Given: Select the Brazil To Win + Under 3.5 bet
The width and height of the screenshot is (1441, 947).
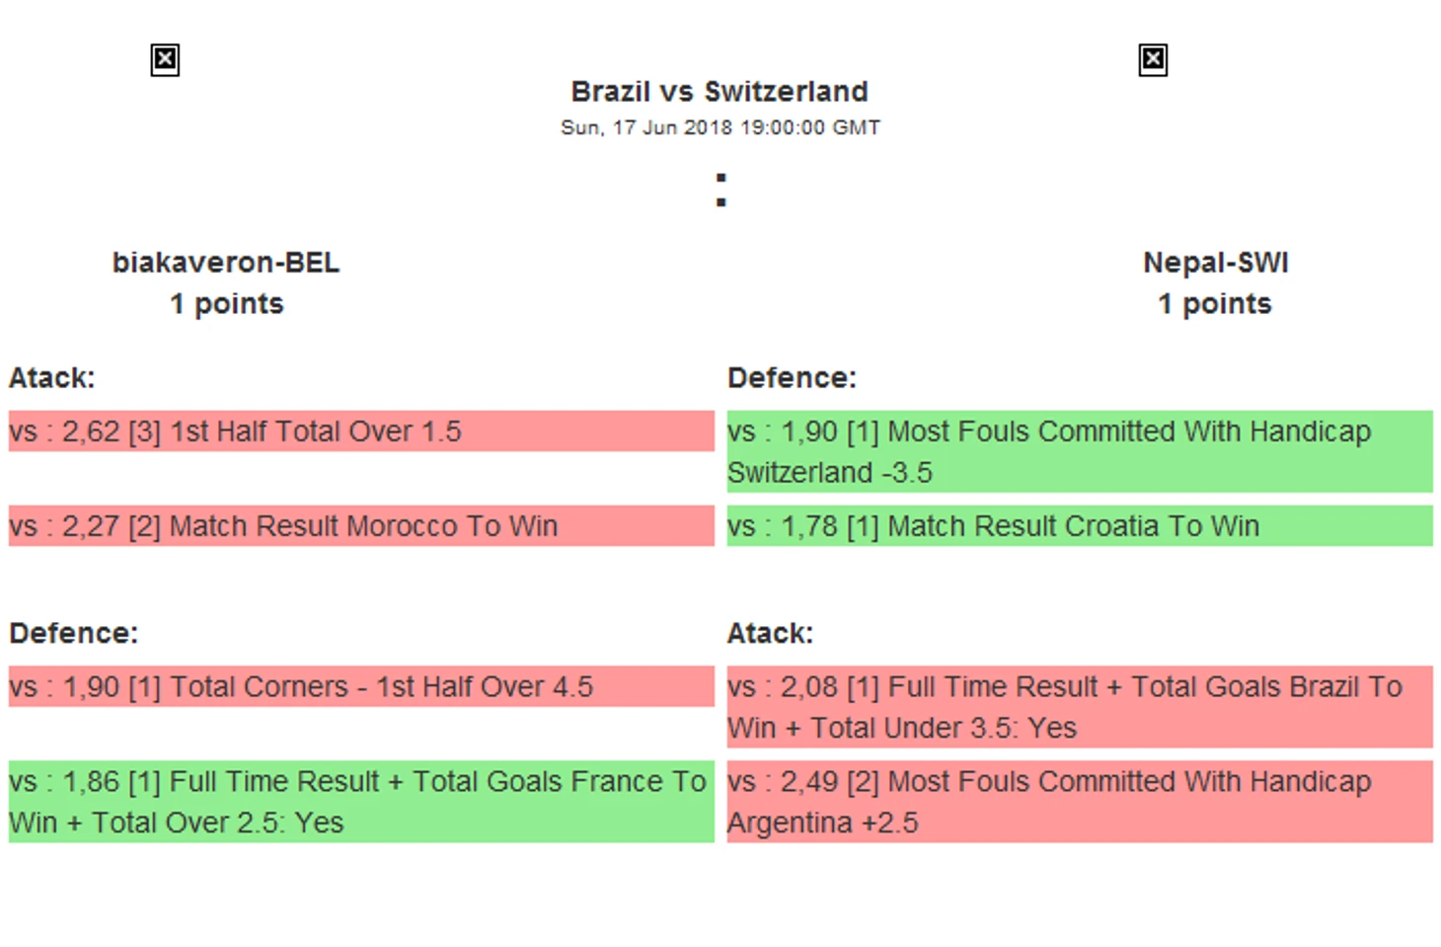Looking at the screenshot, I should tap(1080, 706).
